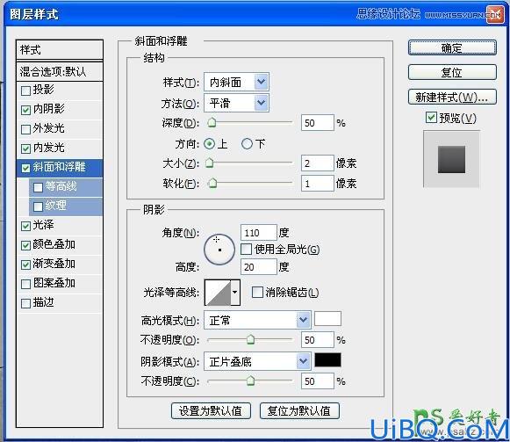Select direction 下 radio button

[x=247, y=144]
